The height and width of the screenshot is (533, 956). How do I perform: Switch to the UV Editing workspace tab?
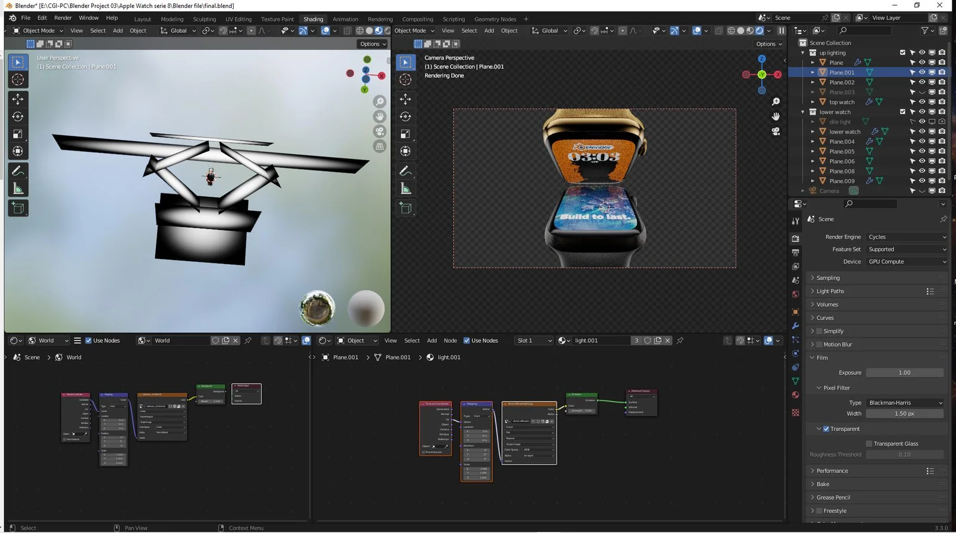238,19
